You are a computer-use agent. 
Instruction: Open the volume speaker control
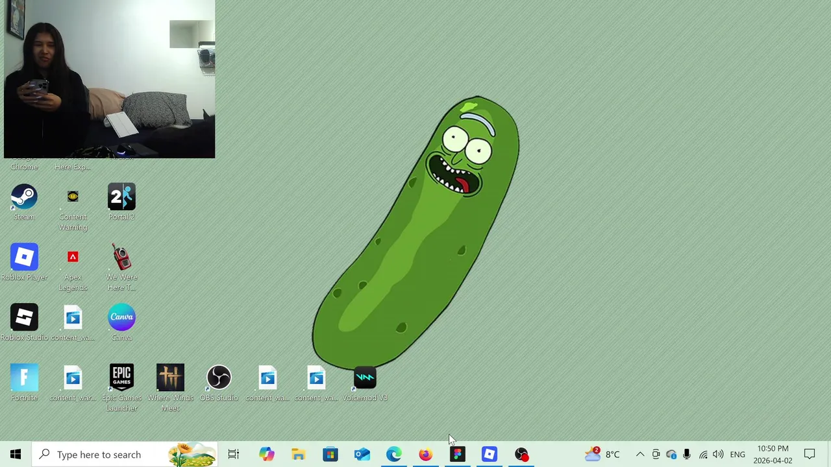(x=718, y=455)
